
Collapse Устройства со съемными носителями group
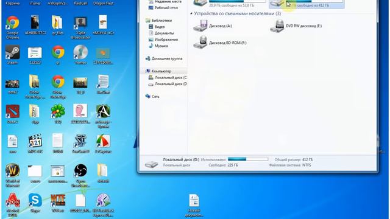pyautogui.click(x=191, y=13)
